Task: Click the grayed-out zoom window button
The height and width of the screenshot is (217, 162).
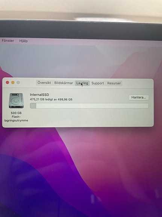Action: tap(18, 83)
